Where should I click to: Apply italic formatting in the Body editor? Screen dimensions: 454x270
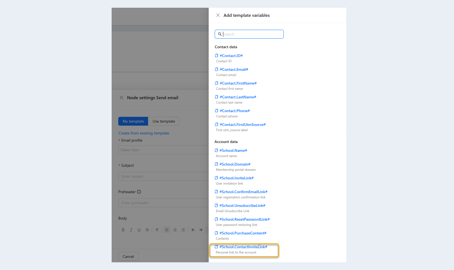pos(131,230)
